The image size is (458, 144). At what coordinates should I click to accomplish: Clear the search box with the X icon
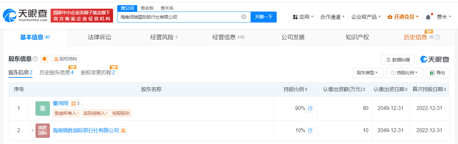click(244, 17)
